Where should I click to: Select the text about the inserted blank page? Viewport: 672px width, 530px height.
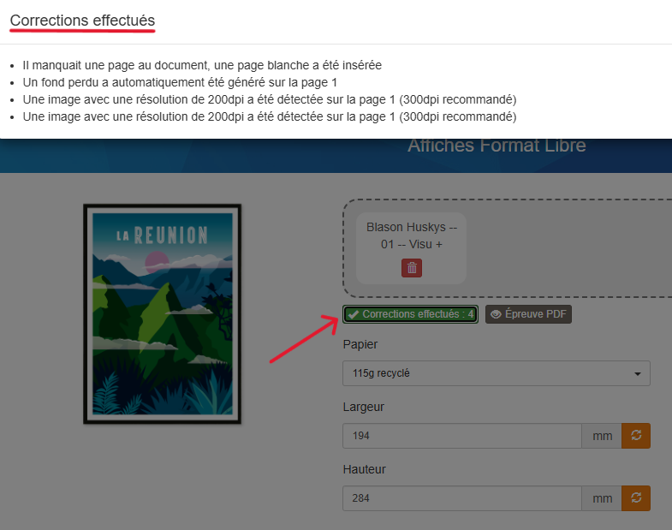pos(202,65)
